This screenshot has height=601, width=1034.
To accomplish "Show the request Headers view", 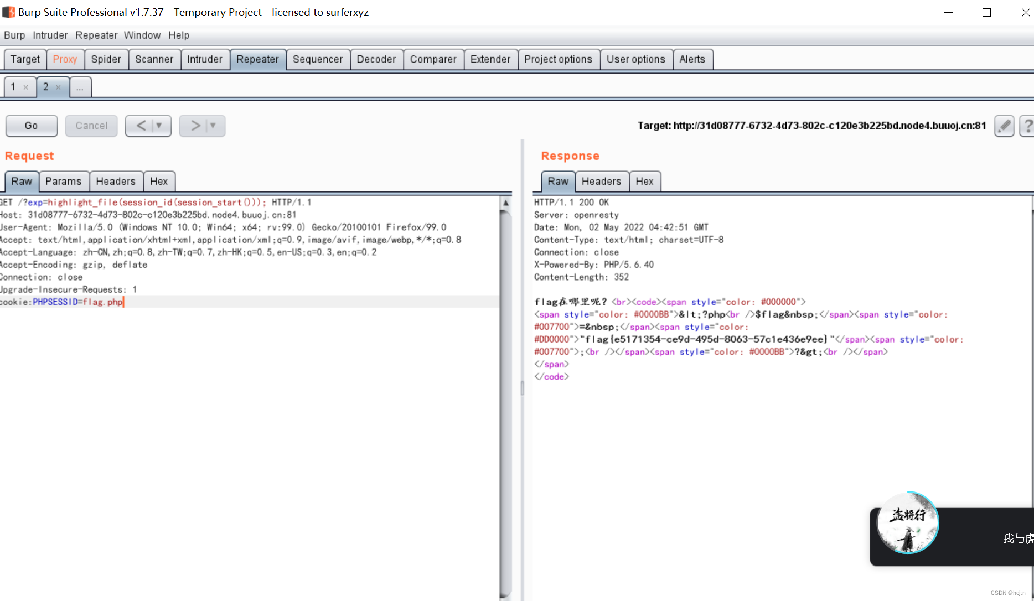I will click(x=116, y=181).
